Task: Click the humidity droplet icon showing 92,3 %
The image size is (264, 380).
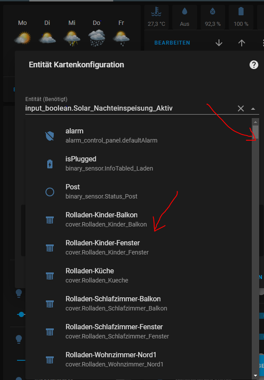Action: pyautogui.click(x=212, y=11)
